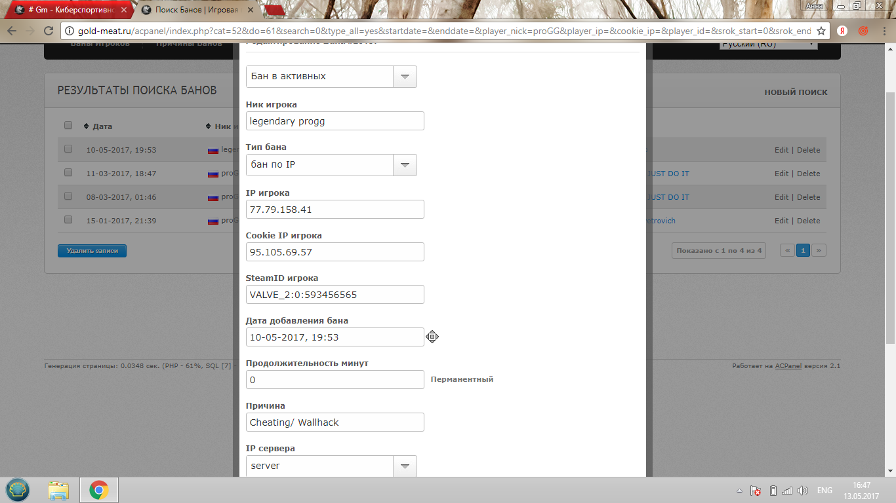Reload the page with the refresh icon
Image resolution: width=896 pixels, height=503 pixels.
[49, 31]
